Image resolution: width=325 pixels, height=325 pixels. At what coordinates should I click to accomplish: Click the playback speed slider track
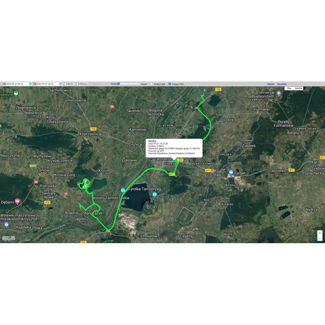pyautogui.click(x=129, y=84)
